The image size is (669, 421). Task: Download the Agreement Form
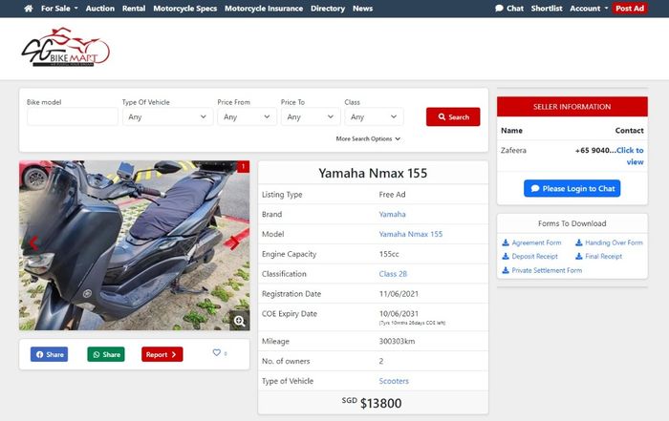pyautogui.click(x=531, y=242)
